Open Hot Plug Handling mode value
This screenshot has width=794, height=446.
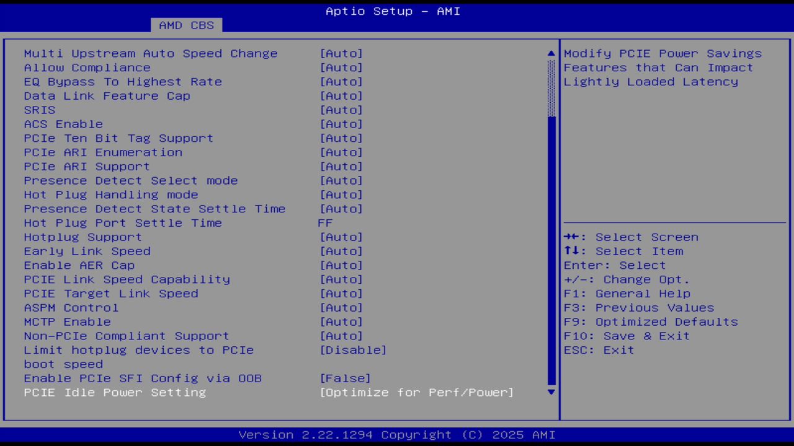(341, 195)
